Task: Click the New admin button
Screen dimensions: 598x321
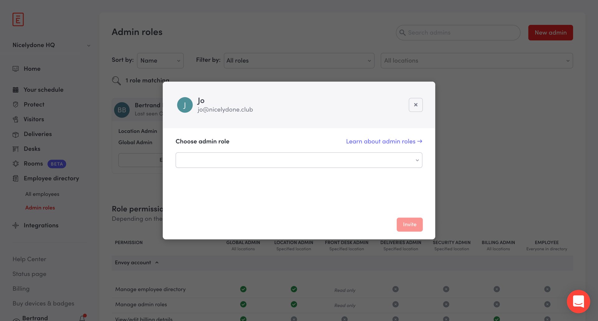Action: 550,32
